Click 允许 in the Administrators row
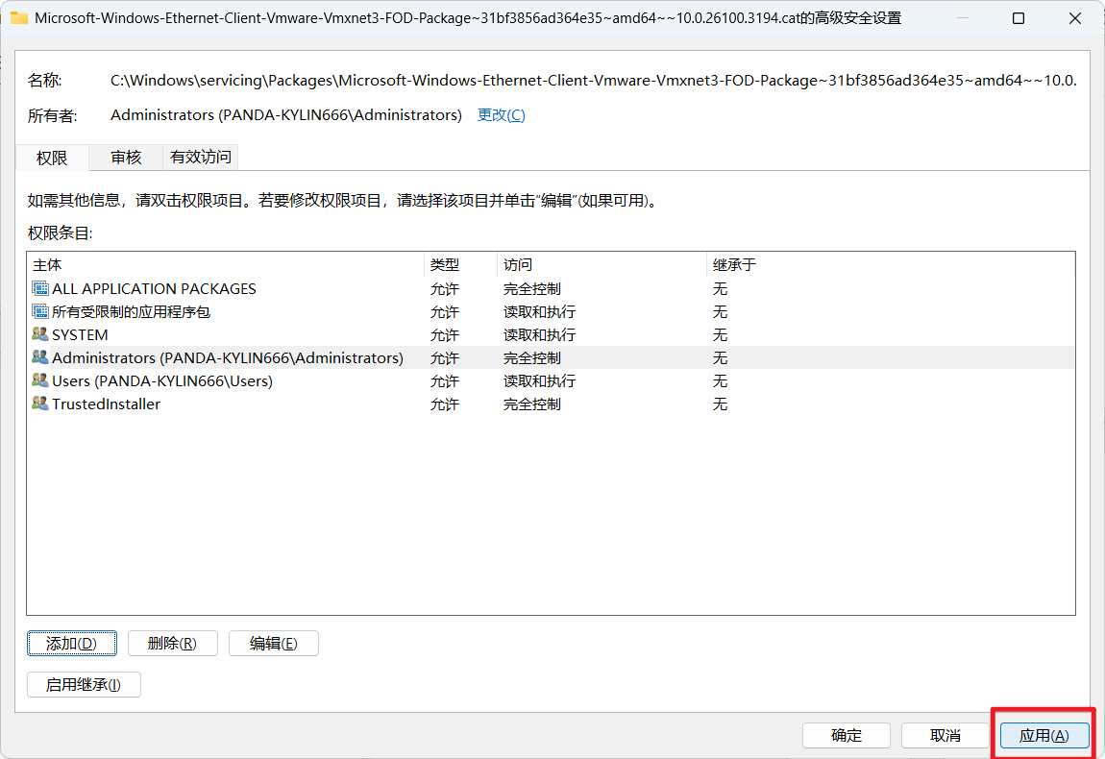This screenshot has width=1105, height=759. tap(445, 358)
